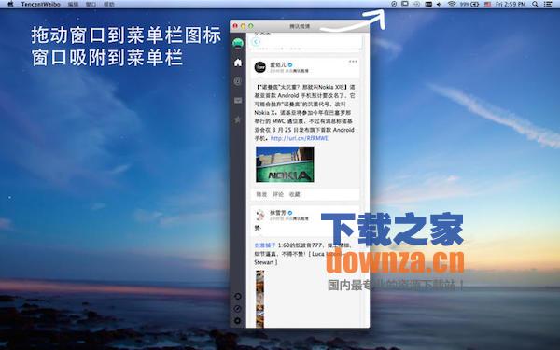Click the volume icon in menu bar

440,4
